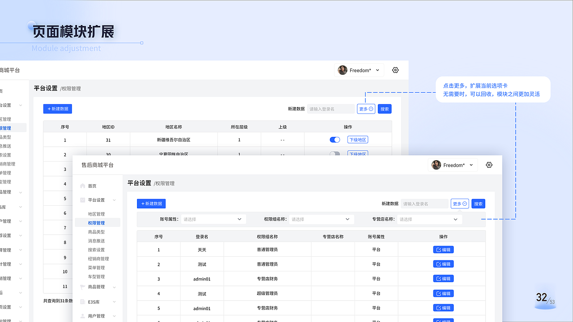Disable the toggle on 新疆维吾尔自治区 row
This screenshot has width=573, height=322.
(x=335, y=140)
